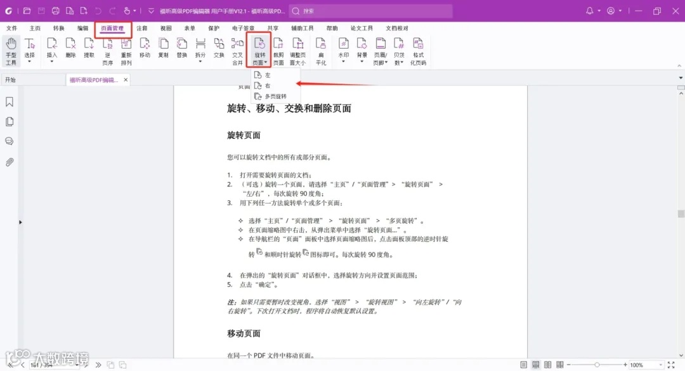Expand the Background (背景) dropdown arrow
685x371 pixels.
click(362, 62)
